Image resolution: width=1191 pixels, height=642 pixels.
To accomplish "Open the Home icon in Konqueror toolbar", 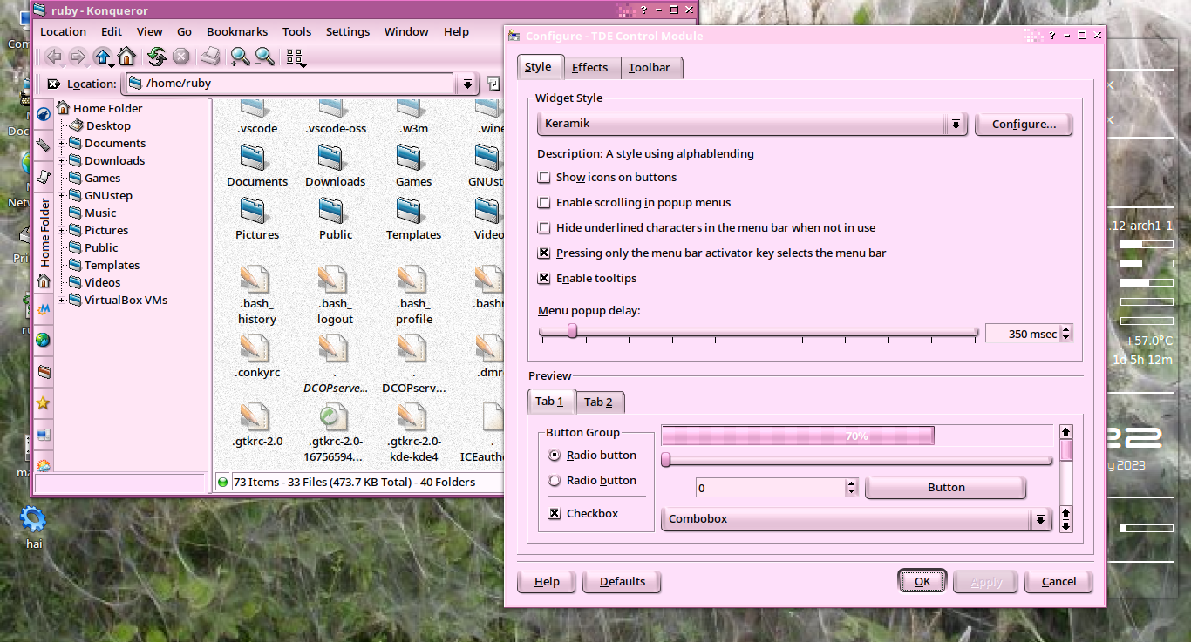I will (126, 57).
